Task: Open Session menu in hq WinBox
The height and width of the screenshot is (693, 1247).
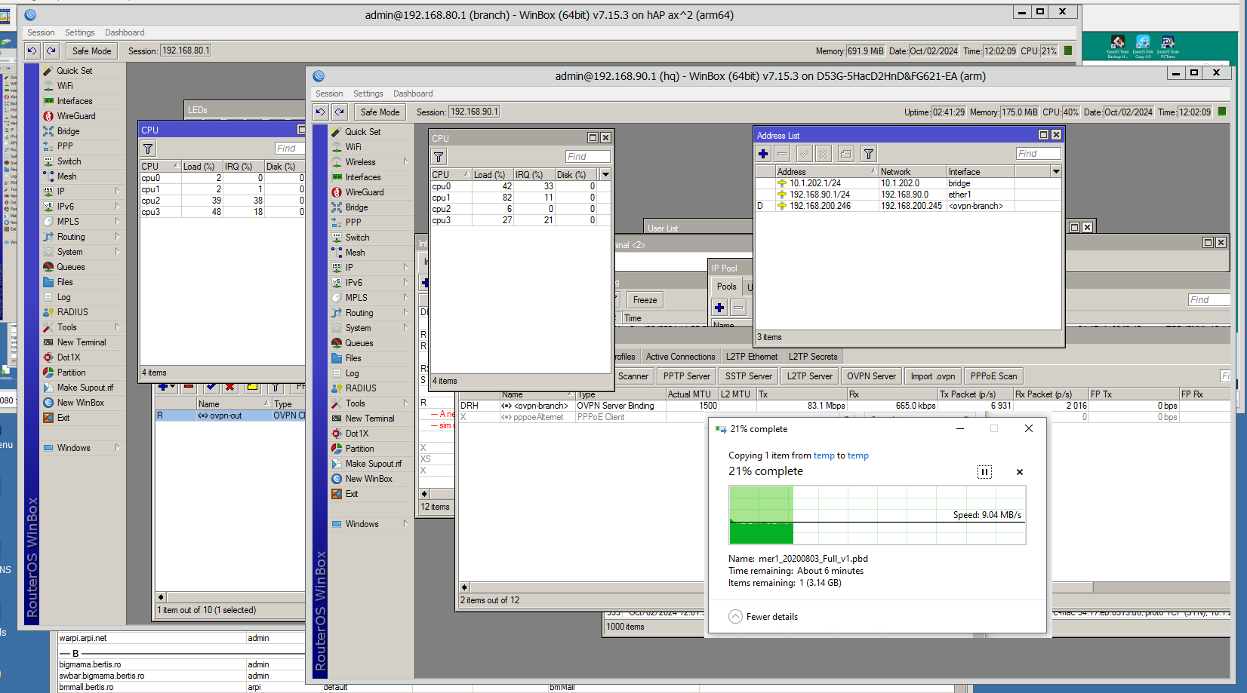Action: (x=329, y=94)
